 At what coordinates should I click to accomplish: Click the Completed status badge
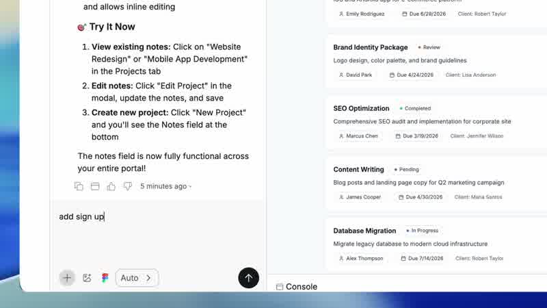point(415,108)
